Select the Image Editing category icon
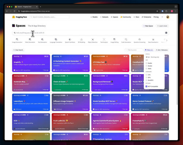 114,39
